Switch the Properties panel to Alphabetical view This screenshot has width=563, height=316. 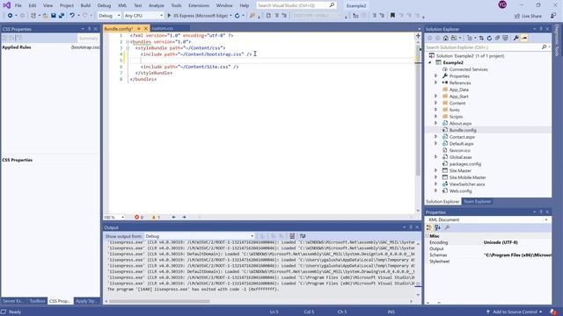pyautogui.click(x=437, y=228)
